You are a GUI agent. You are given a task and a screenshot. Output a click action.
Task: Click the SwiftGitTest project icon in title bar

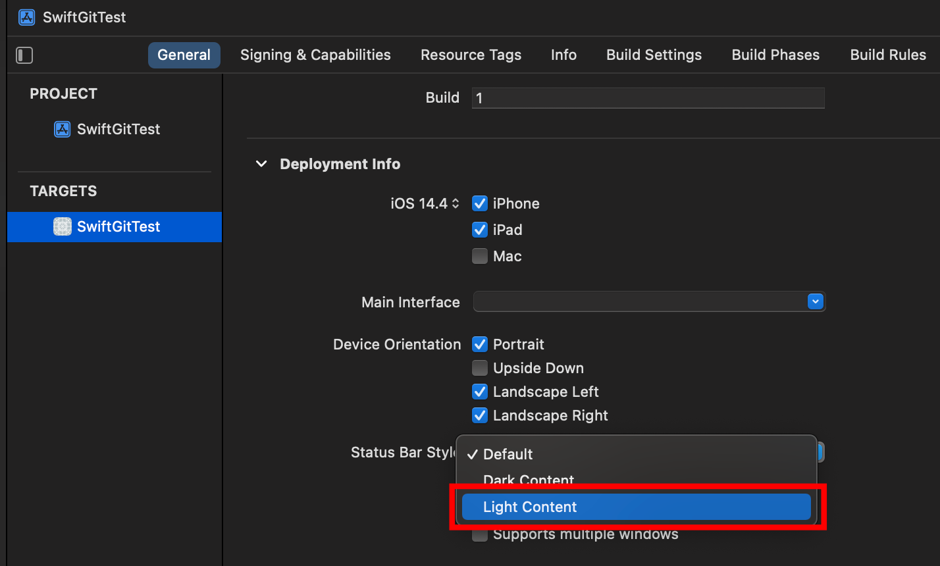[26, 17]
